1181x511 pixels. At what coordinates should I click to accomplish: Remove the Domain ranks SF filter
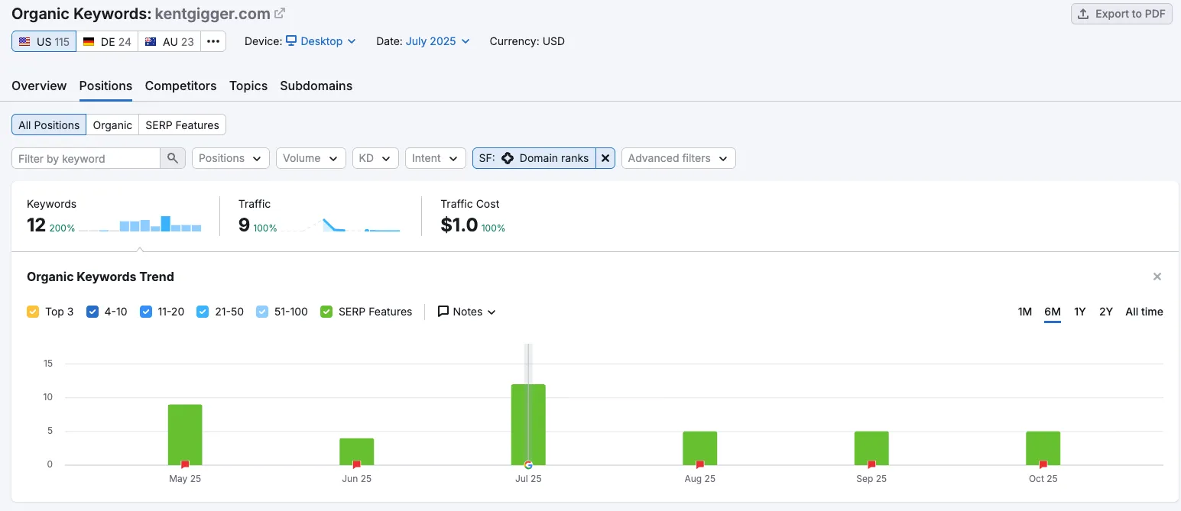pyautogui.click(x=605, y=158)
